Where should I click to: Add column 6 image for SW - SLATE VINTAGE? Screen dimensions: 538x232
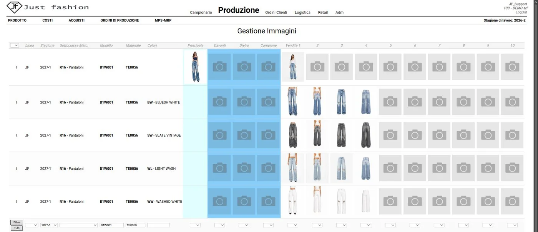click(415, 135)
